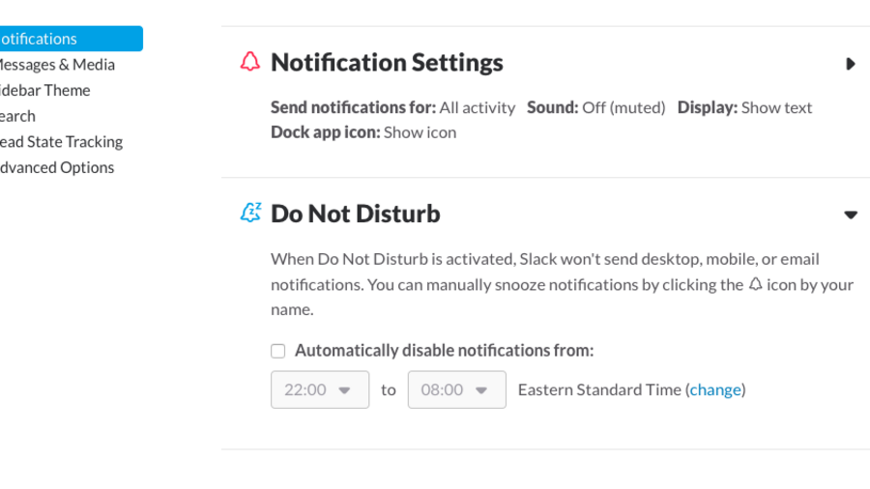Switch to the Search preferences section
The image size is (870, 489).
(17, 116)
